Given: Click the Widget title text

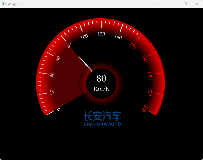Looking at the screenshot, I should (x=13, y=4).
